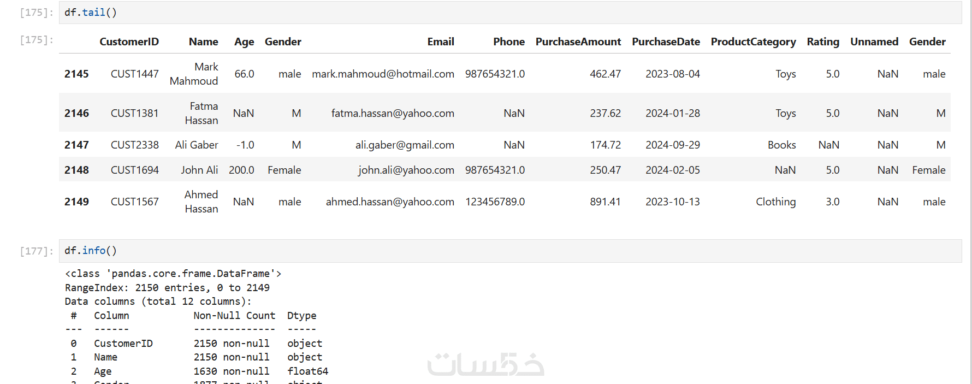The image size is (972, 384).
Task: Click the Clothing product category cell
Action: tap(775, 202)
